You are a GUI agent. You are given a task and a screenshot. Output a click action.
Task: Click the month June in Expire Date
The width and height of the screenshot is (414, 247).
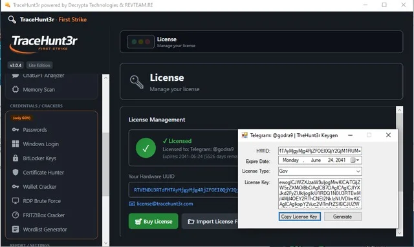click(316, 160)
